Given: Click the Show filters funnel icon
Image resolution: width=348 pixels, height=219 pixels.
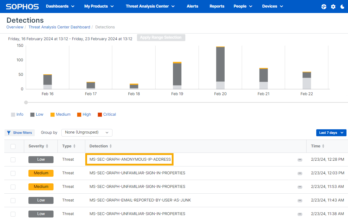Looking at the screenshot, I should point(9,133).
